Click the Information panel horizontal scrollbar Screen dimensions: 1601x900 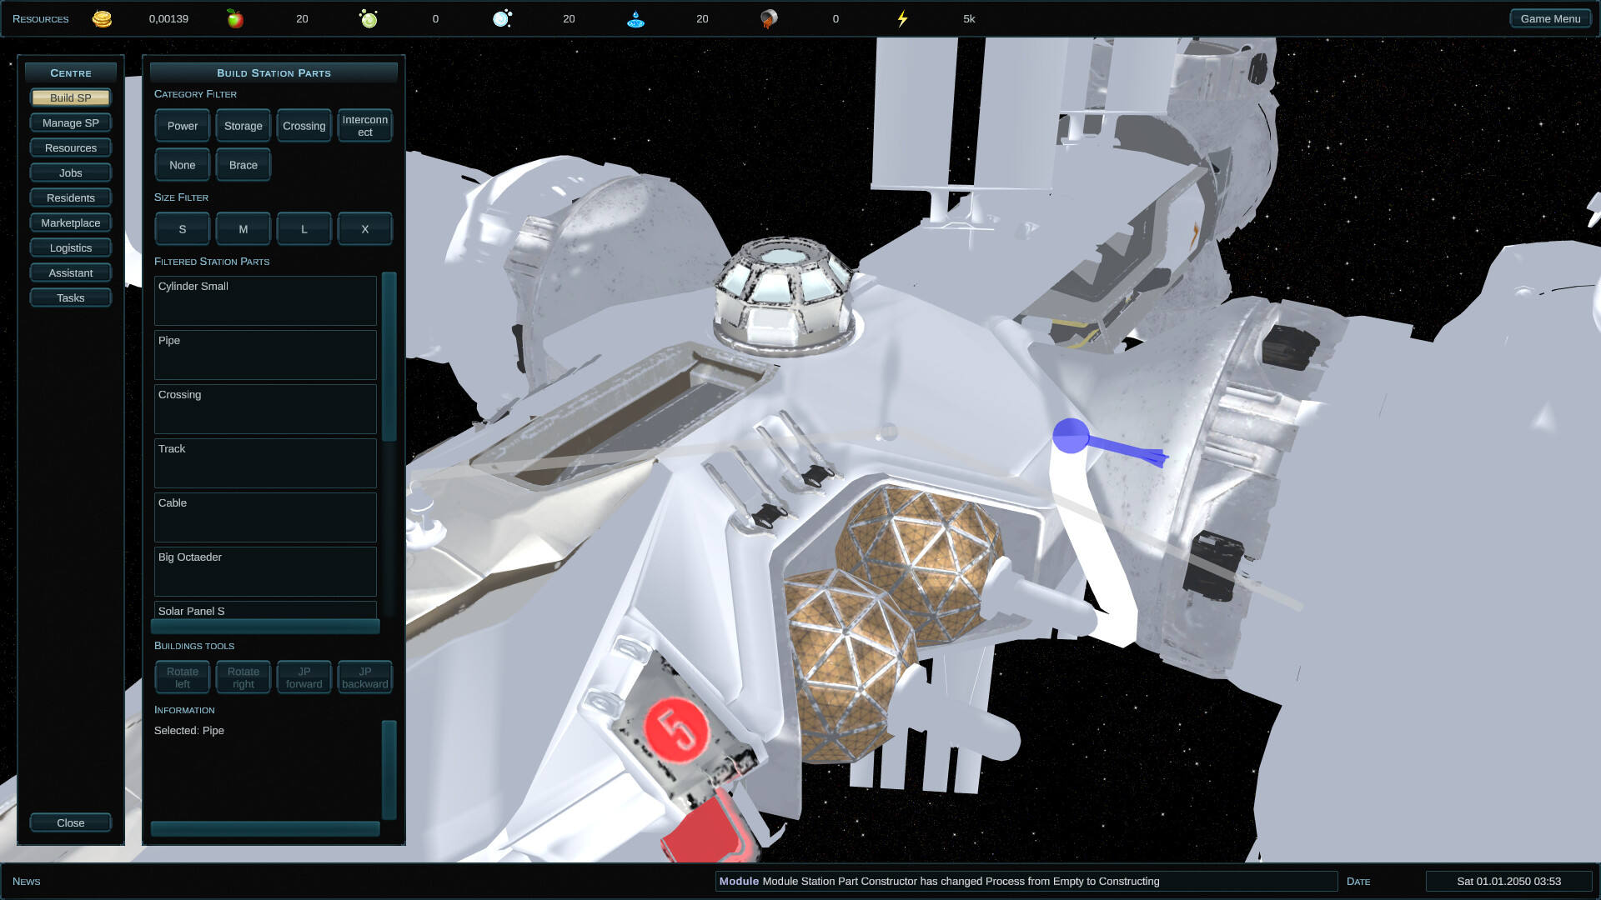click(265, 828)
